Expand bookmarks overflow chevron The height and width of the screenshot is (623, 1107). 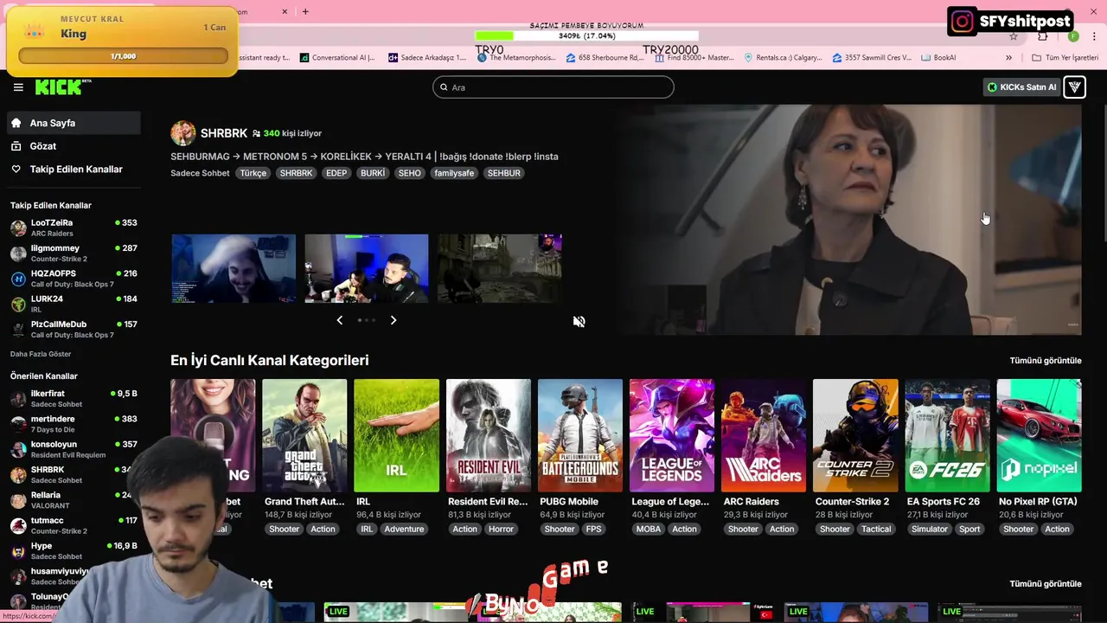click(1008, 58)
